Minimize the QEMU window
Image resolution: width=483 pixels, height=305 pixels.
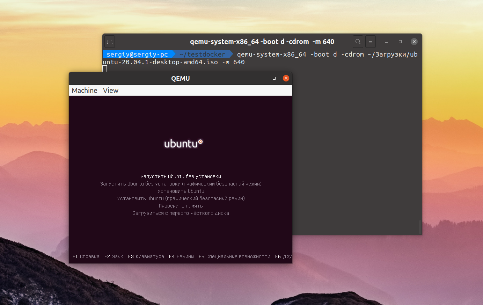click(262, 79)
